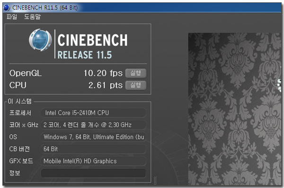Click the empty 정보 input field
The image size is (284, 188).
click(93, 173)
